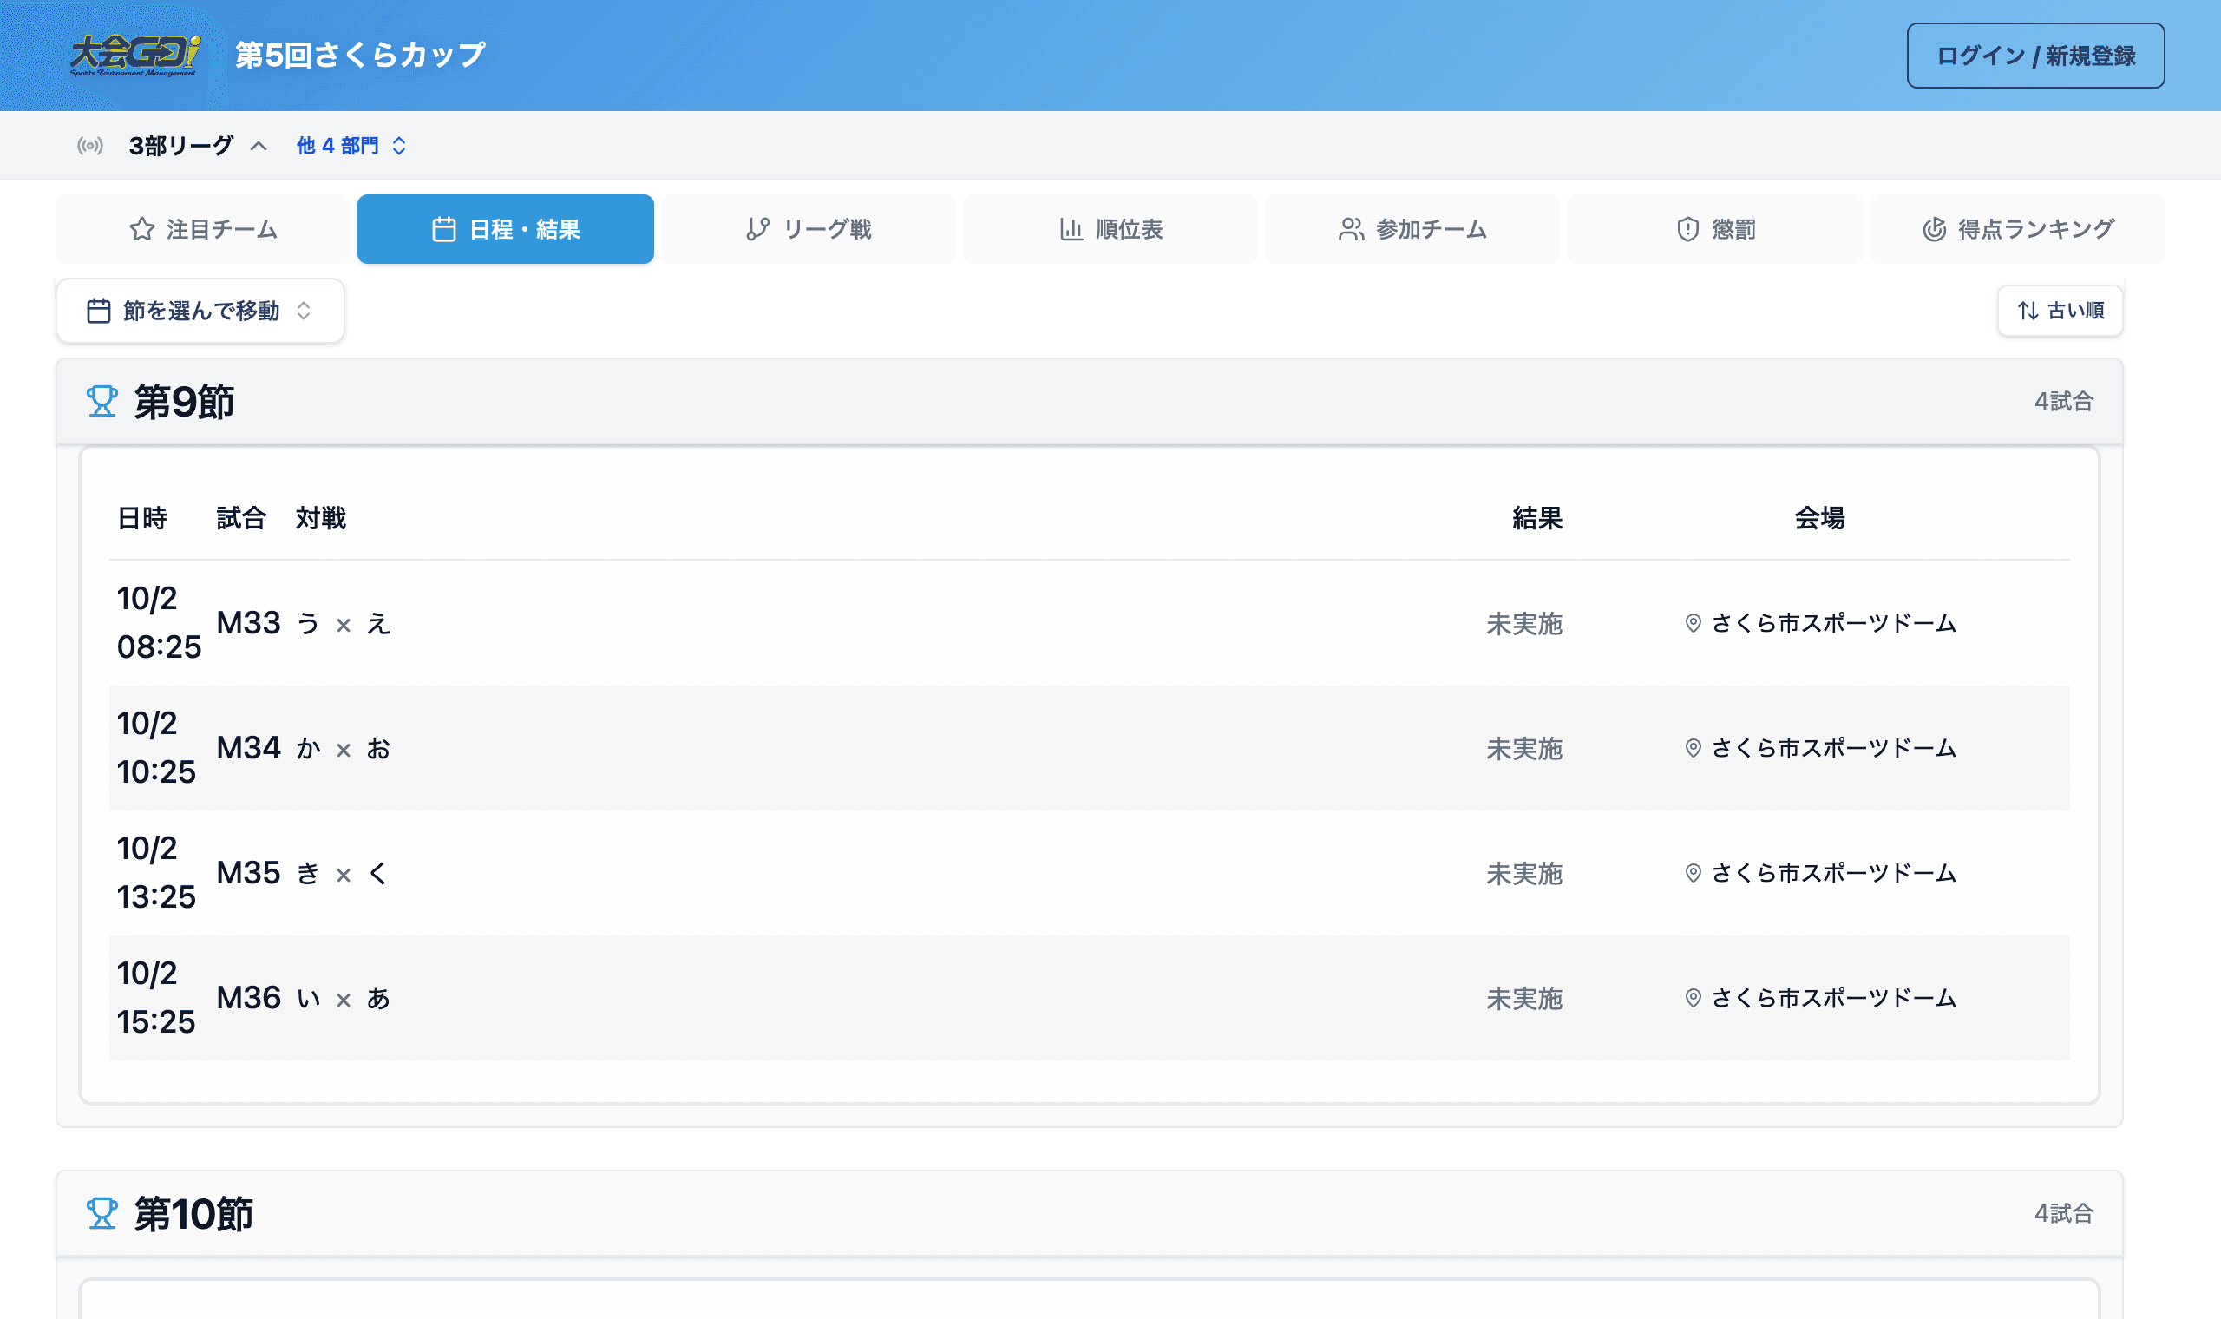The width and height of the screenshot is (2221, 1319).
Task: Click the live broadcast signal icon
Action: pyautogui.click(x=89, y=146)
